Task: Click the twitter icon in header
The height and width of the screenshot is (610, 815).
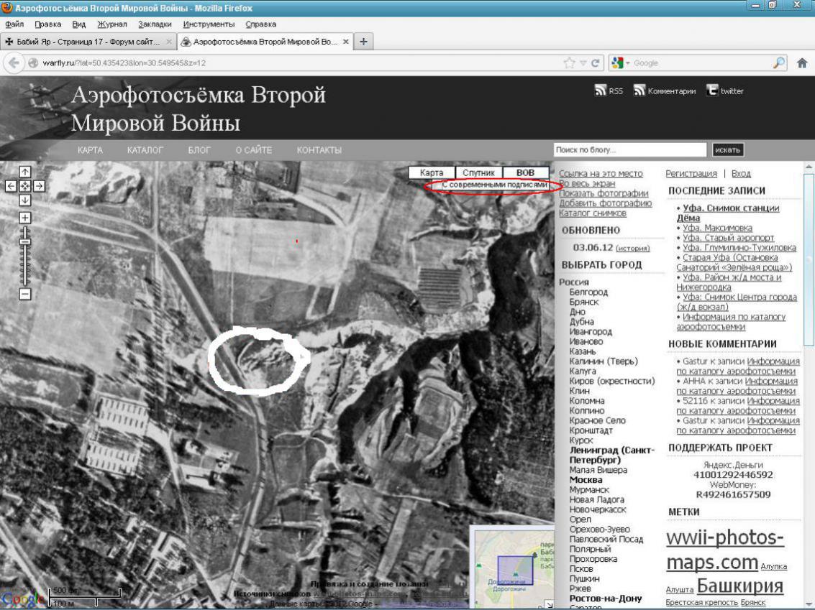Action: point(712,91)
